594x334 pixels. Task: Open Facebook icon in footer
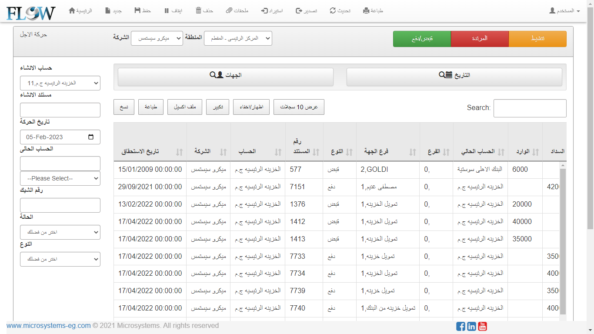click(461, 326)
